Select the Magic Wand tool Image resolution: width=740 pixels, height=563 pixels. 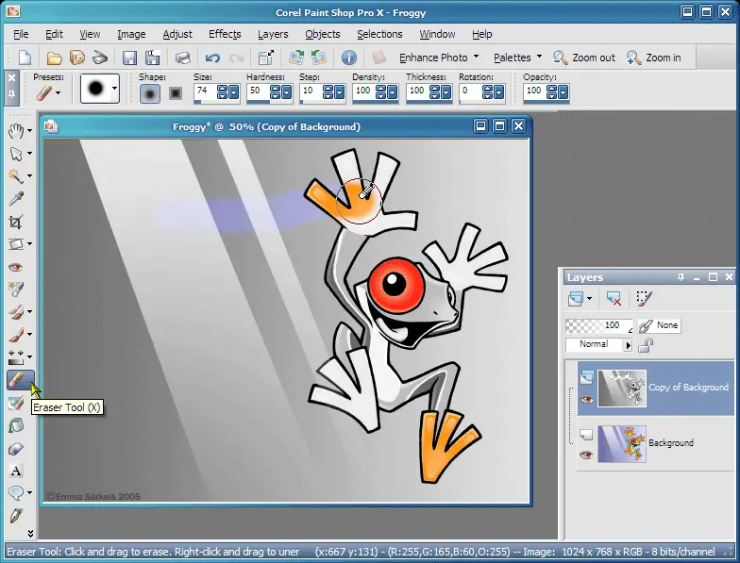point(16,176)
